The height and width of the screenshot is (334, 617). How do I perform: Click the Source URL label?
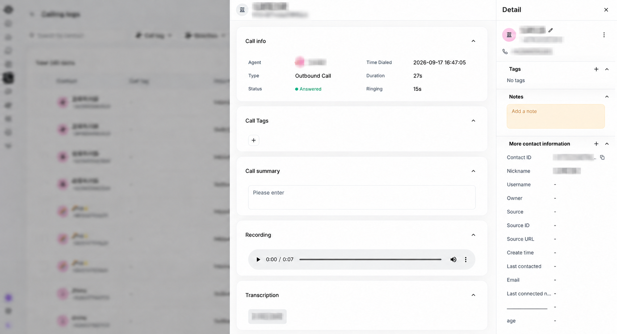pyautogui.click(x=520, y=239)
